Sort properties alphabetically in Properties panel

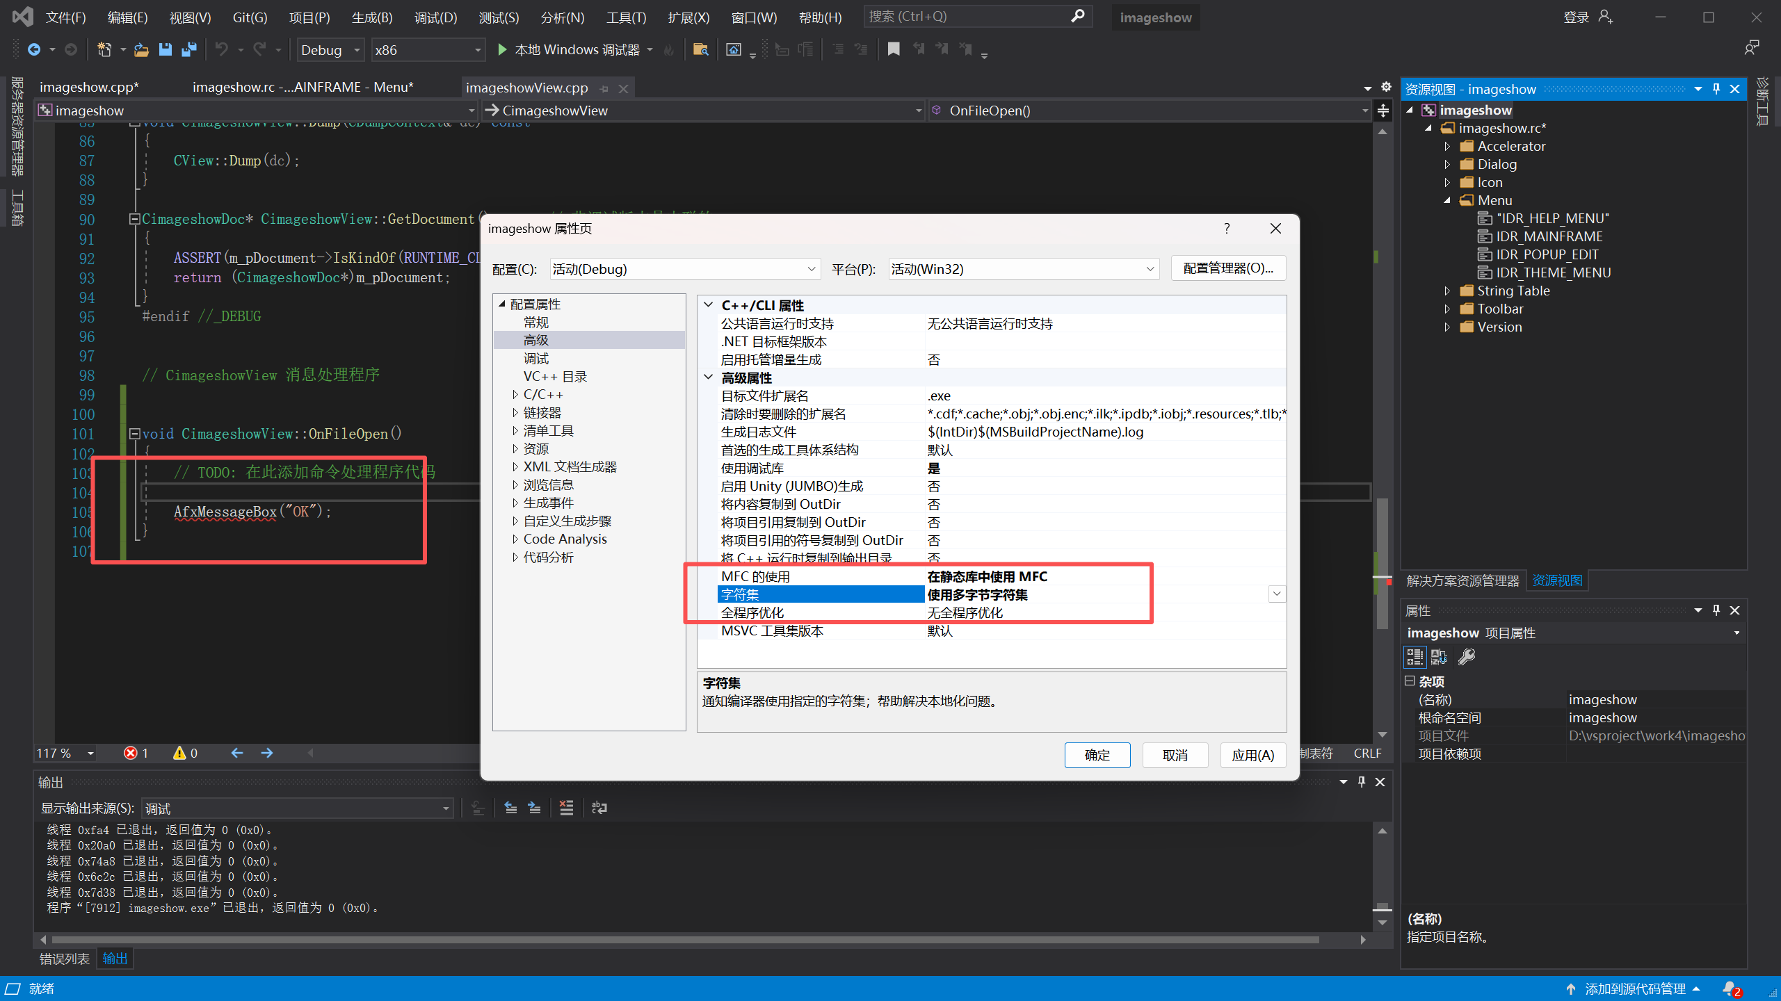1439,657
